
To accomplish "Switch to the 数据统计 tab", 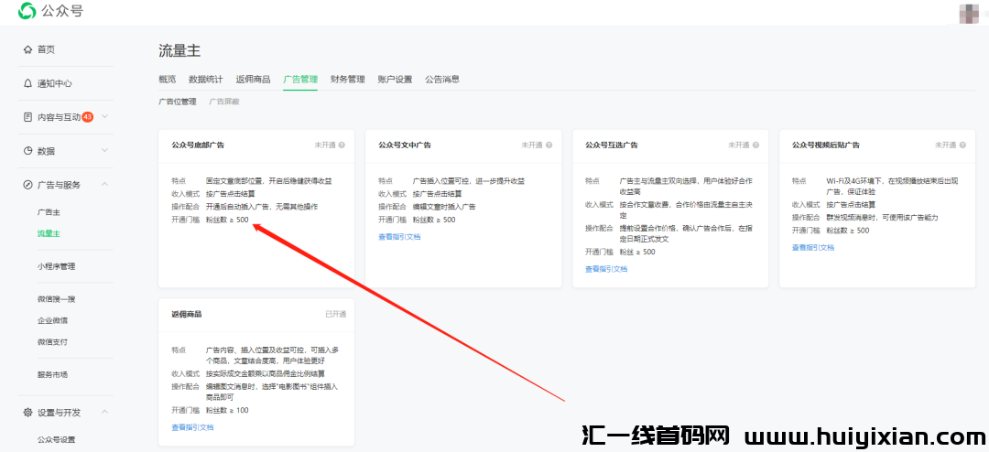I will click(205, 80).
